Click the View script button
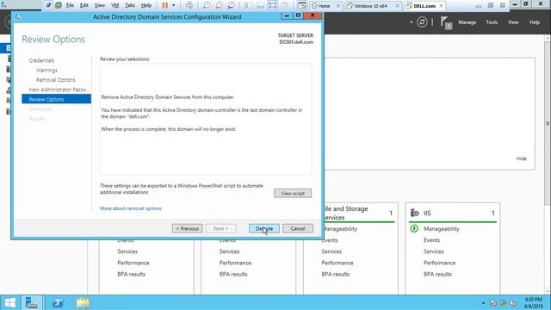The height and width of the screenshot is (310, 551). point(293,193)
